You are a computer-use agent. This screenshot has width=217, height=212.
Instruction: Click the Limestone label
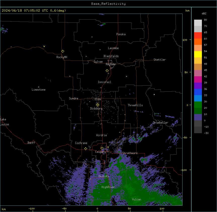39,90
